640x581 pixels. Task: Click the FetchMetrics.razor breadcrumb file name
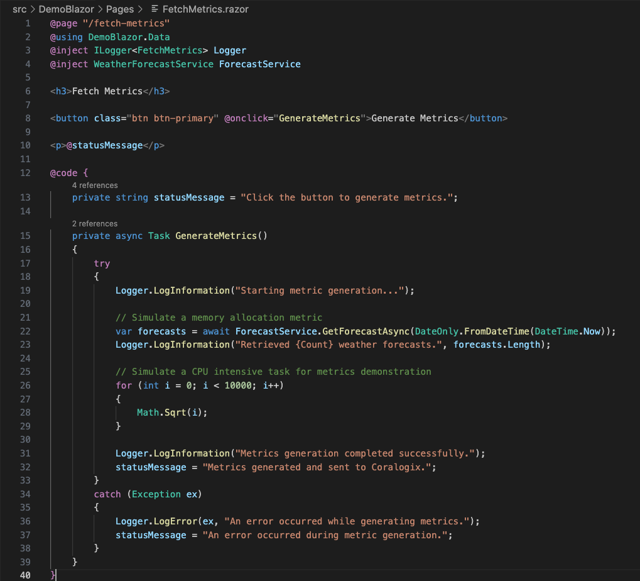(x=205, y=9)
